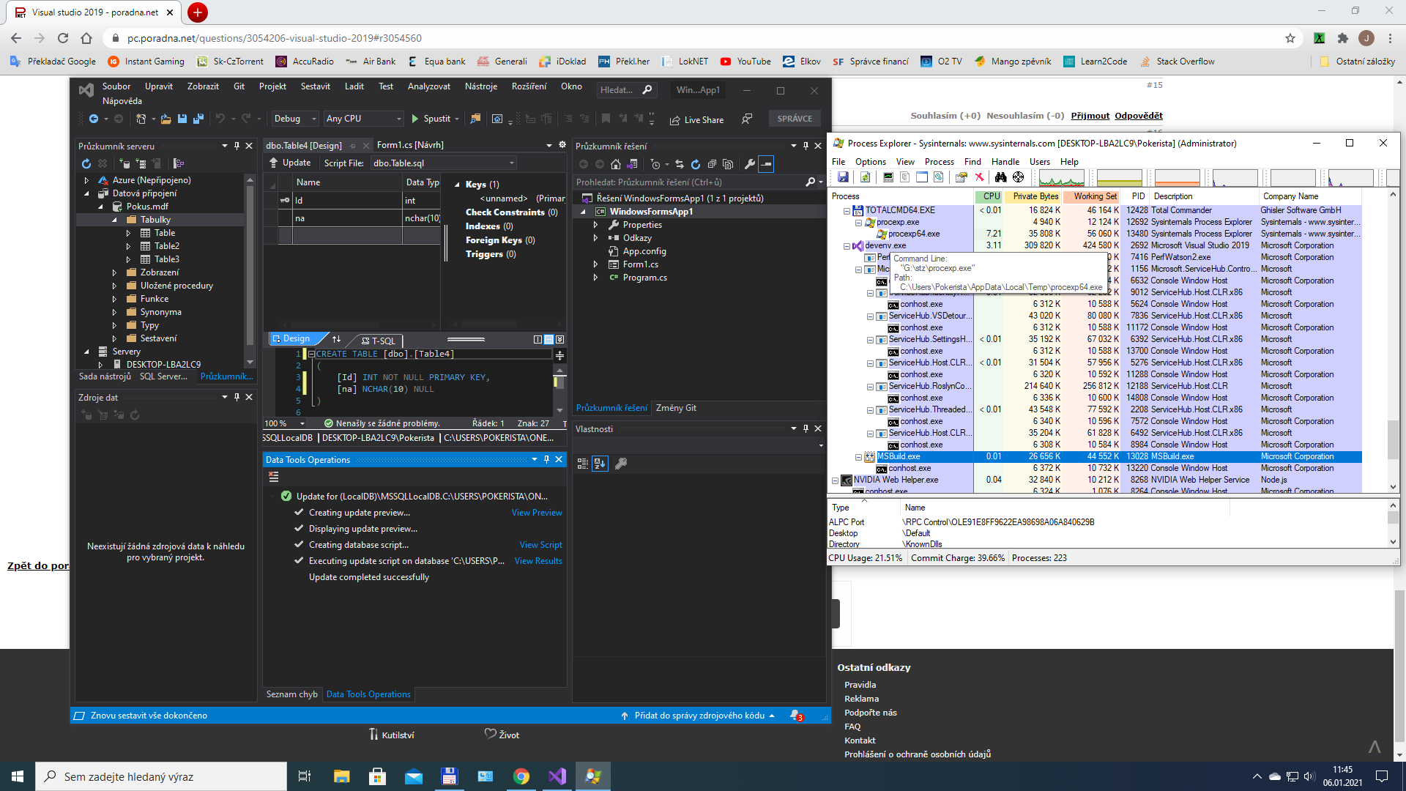Click Find binoculars icon in Process Explorer
Viewport: 1406px width, 791px height.
click(1000, 177)
